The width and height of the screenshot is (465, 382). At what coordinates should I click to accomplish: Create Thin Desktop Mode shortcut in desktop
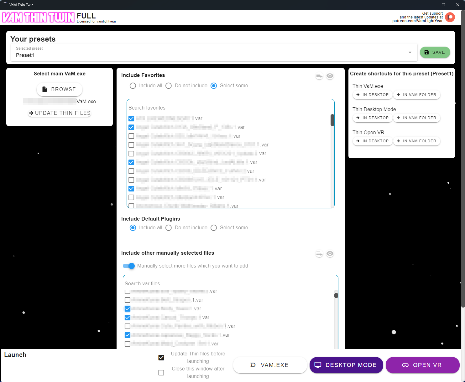tap(373, 118)
